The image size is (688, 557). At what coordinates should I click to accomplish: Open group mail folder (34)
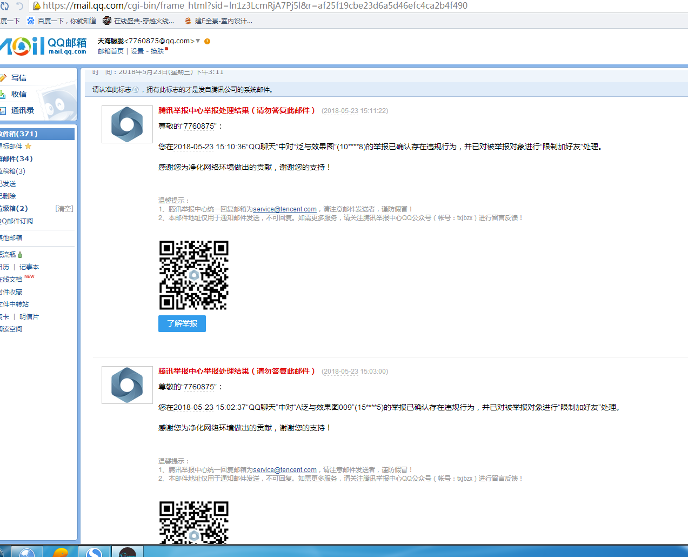pos(17,159)
